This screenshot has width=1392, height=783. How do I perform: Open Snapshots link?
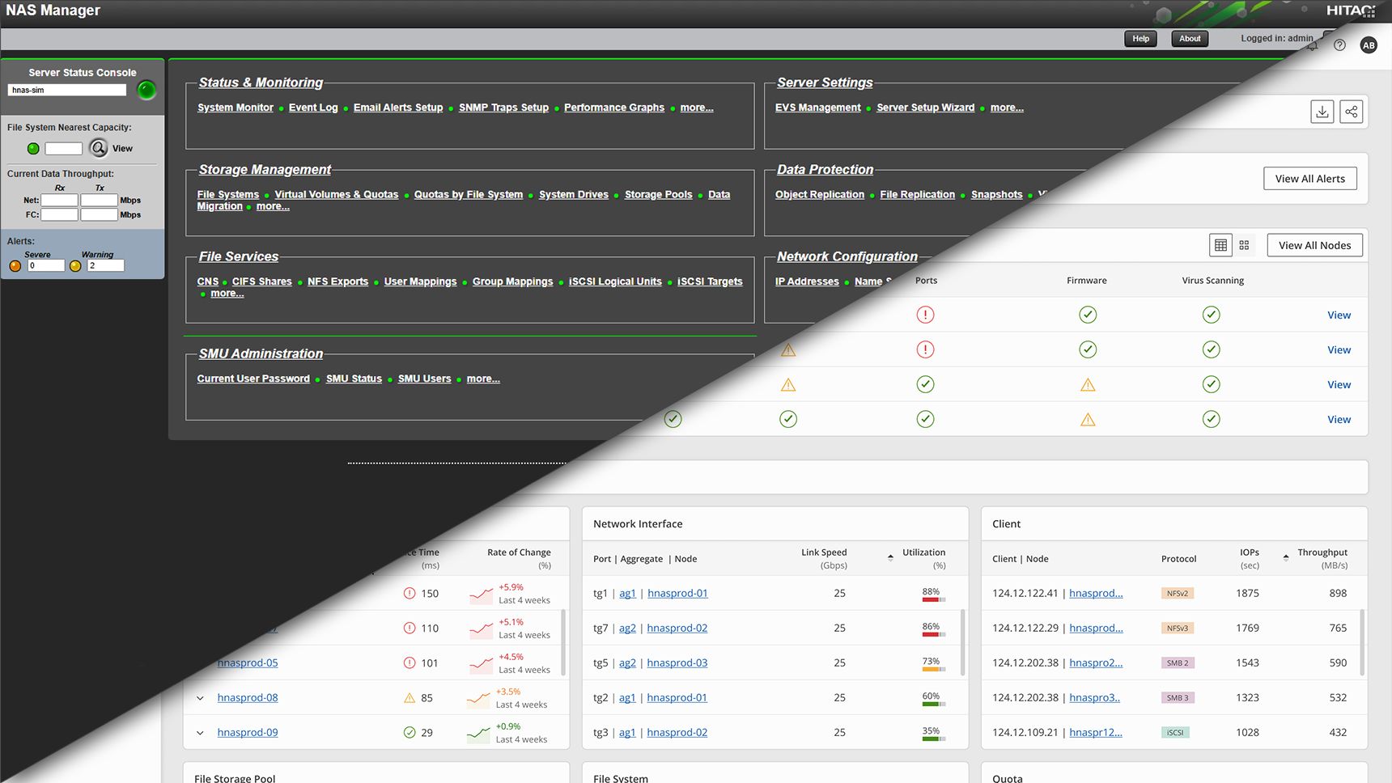tap(996, 195)
